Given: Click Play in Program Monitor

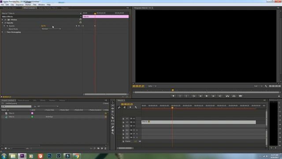Looking at the screenshot, I should pos(207,96).
